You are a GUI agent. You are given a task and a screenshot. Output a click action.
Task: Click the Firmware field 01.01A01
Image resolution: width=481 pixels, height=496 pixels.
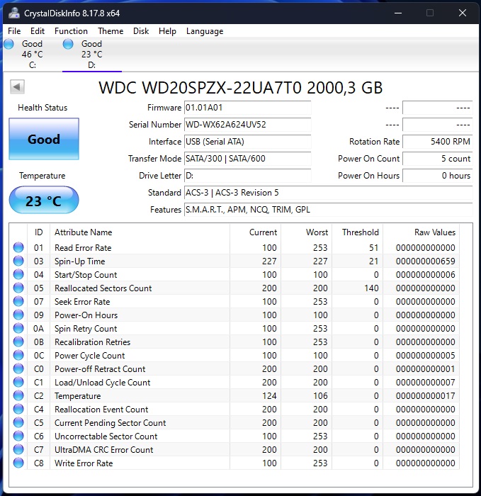[248, 108]
